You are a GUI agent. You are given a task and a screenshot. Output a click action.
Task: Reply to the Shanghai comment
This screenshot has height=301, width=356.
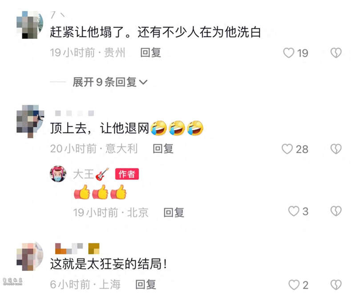pyautogui.click(x=146, y=285)
